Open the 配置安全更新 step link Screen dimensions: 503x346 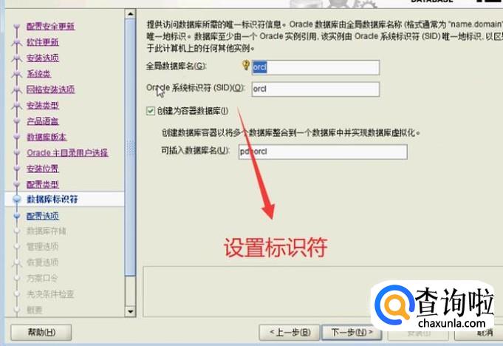coord(50,26)
